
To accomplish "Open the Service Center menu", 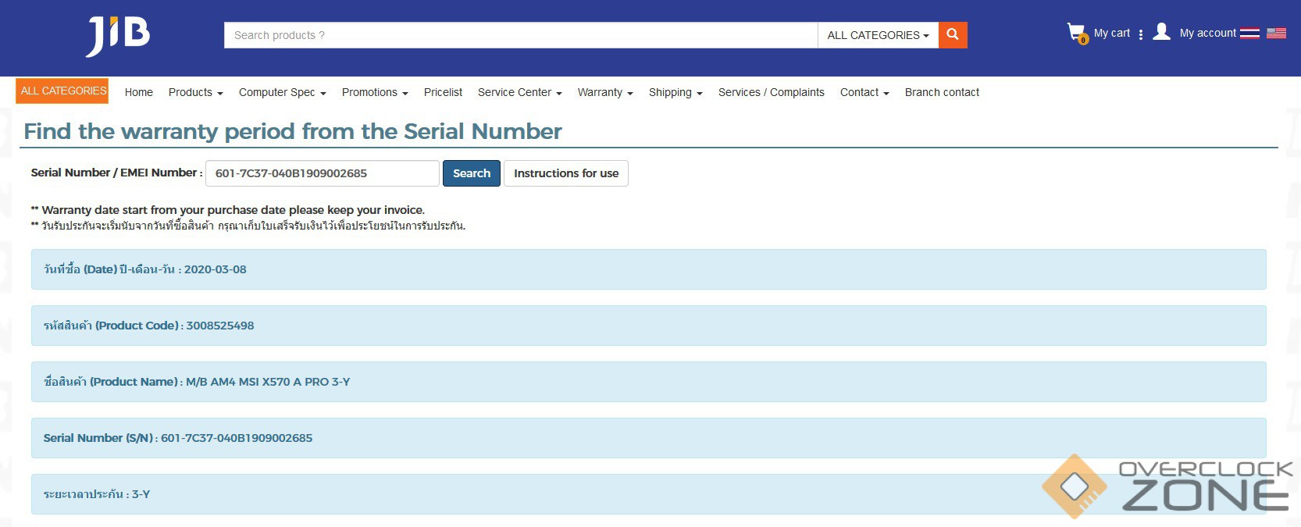I will (x=519, y=92).
